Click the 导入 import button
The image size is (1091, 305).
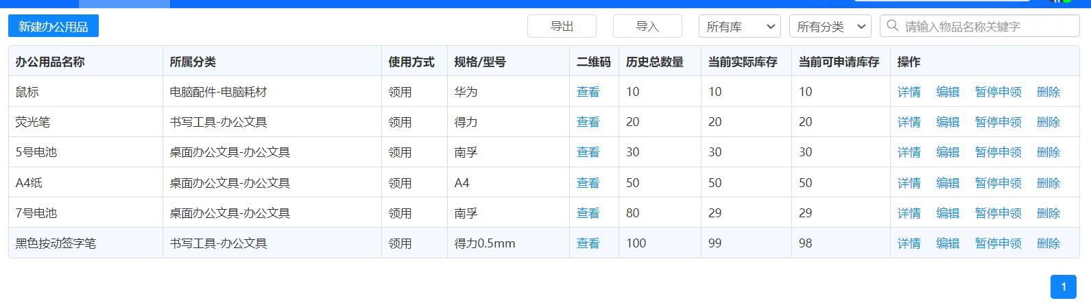(x=647, y=26)
